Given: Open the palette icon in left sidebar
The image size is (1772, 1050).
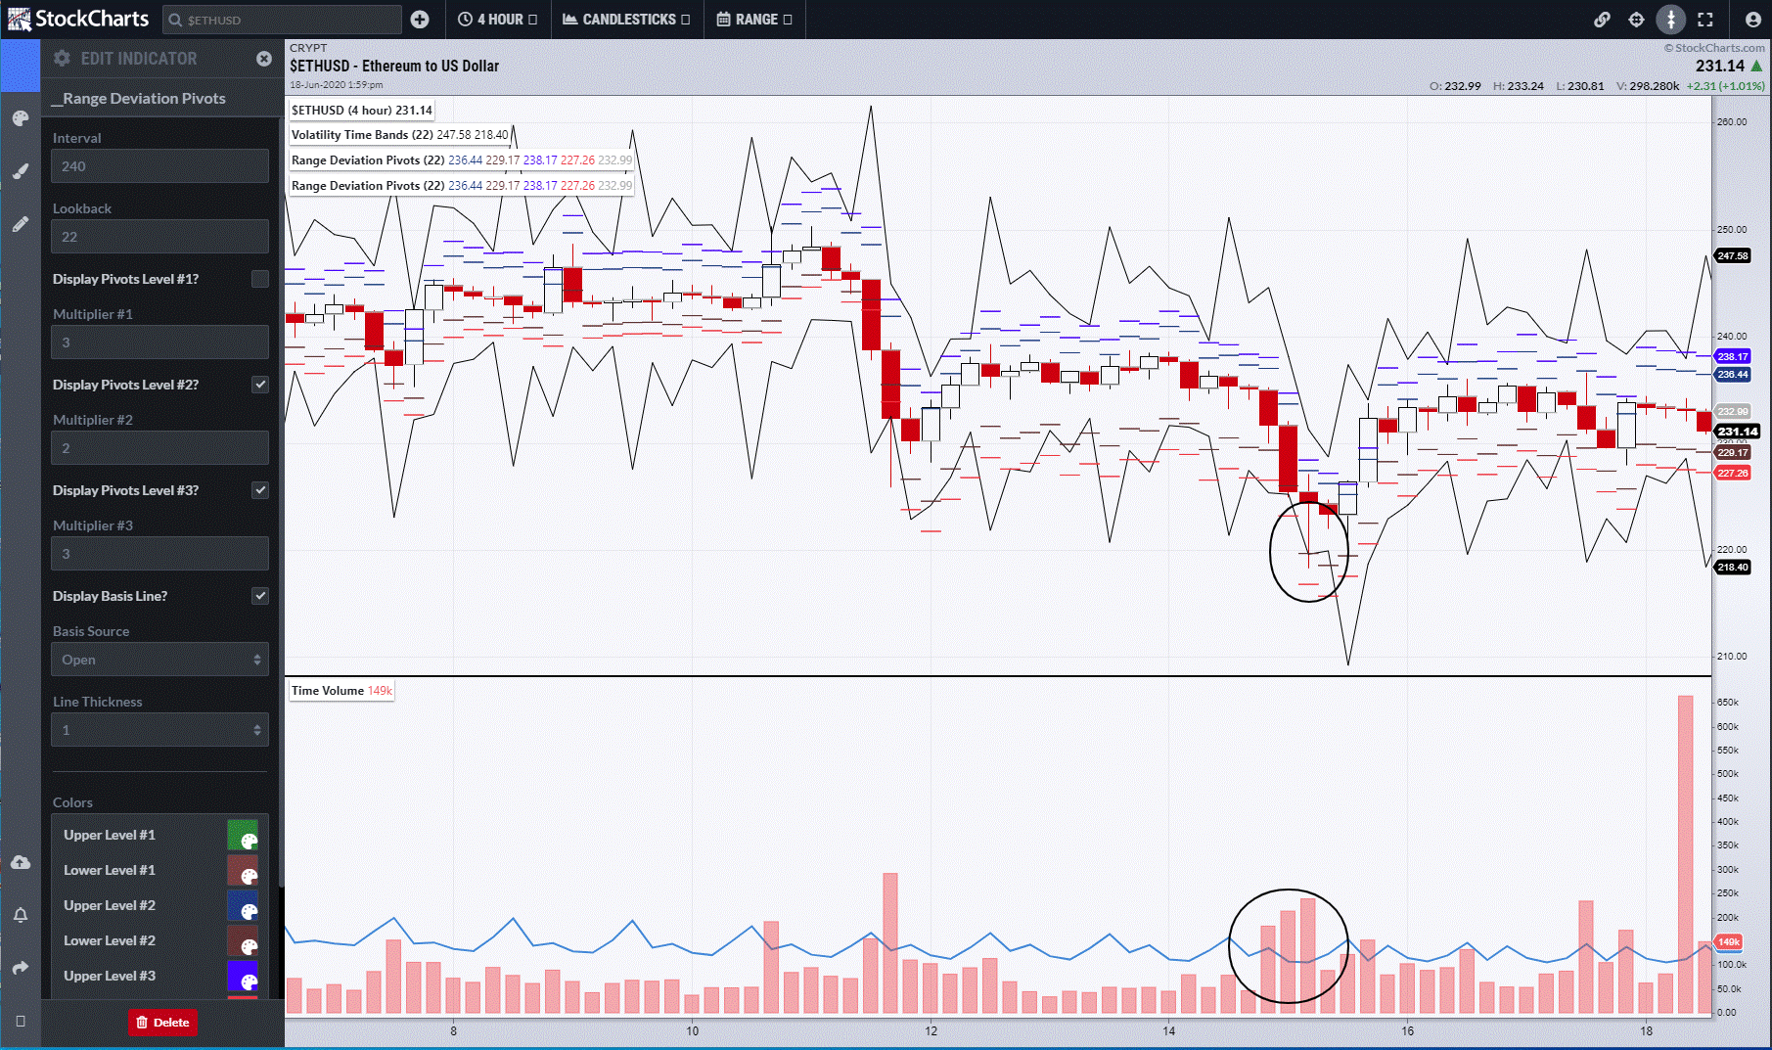Looking at the screenshot, I should [21, 118].
